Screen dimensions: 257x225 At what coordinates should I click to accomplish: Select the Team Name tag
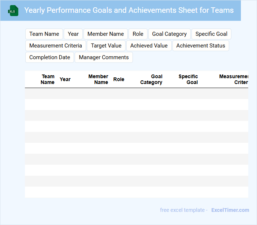(x=44, y=34)
